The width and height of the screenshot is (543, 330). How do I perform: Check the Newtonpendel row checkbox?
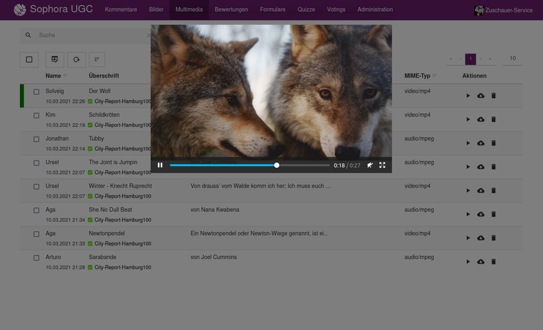coord(36,234)
